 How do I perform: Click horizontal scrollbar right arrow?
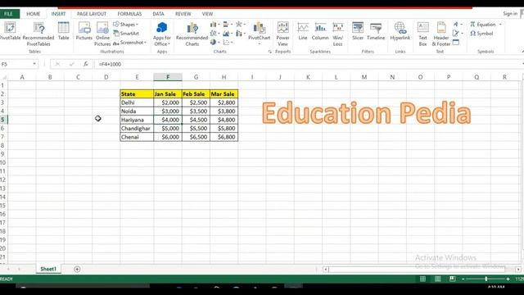point(518,270)
